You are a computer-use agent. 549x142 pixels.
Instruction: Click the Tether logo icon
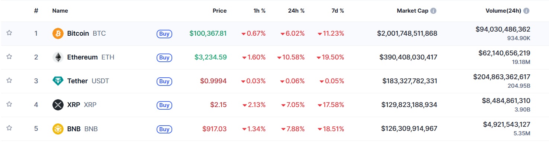point(58,81)
